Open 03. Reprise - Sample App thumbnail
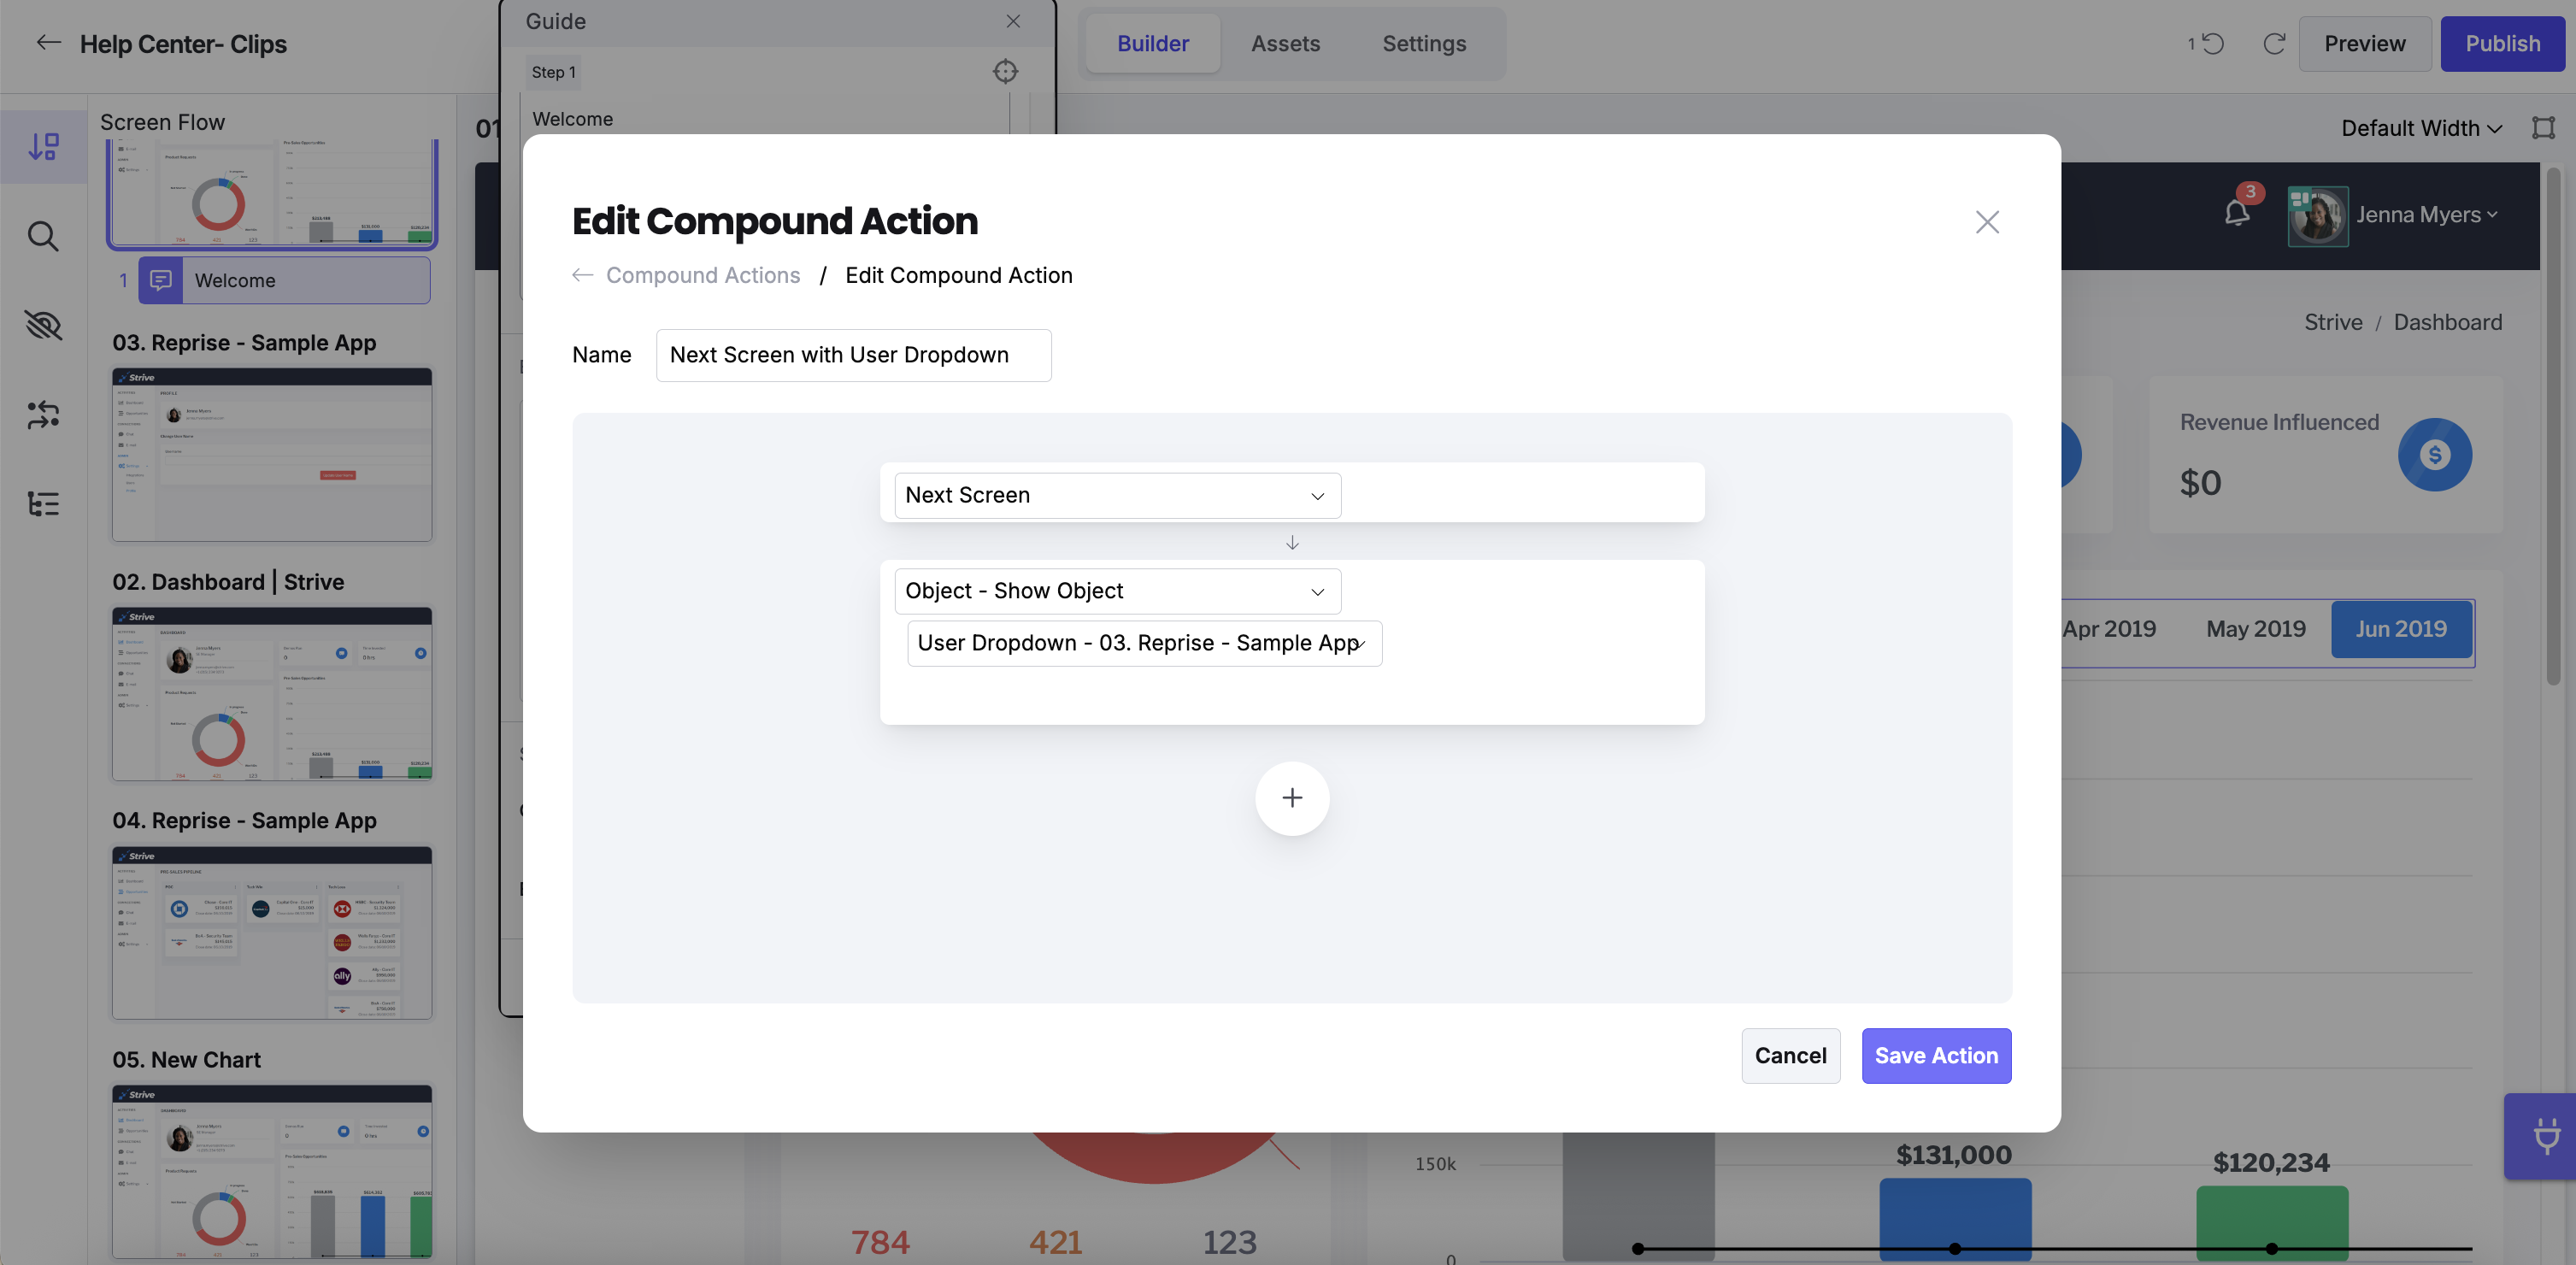 click(x=272, y=454)
